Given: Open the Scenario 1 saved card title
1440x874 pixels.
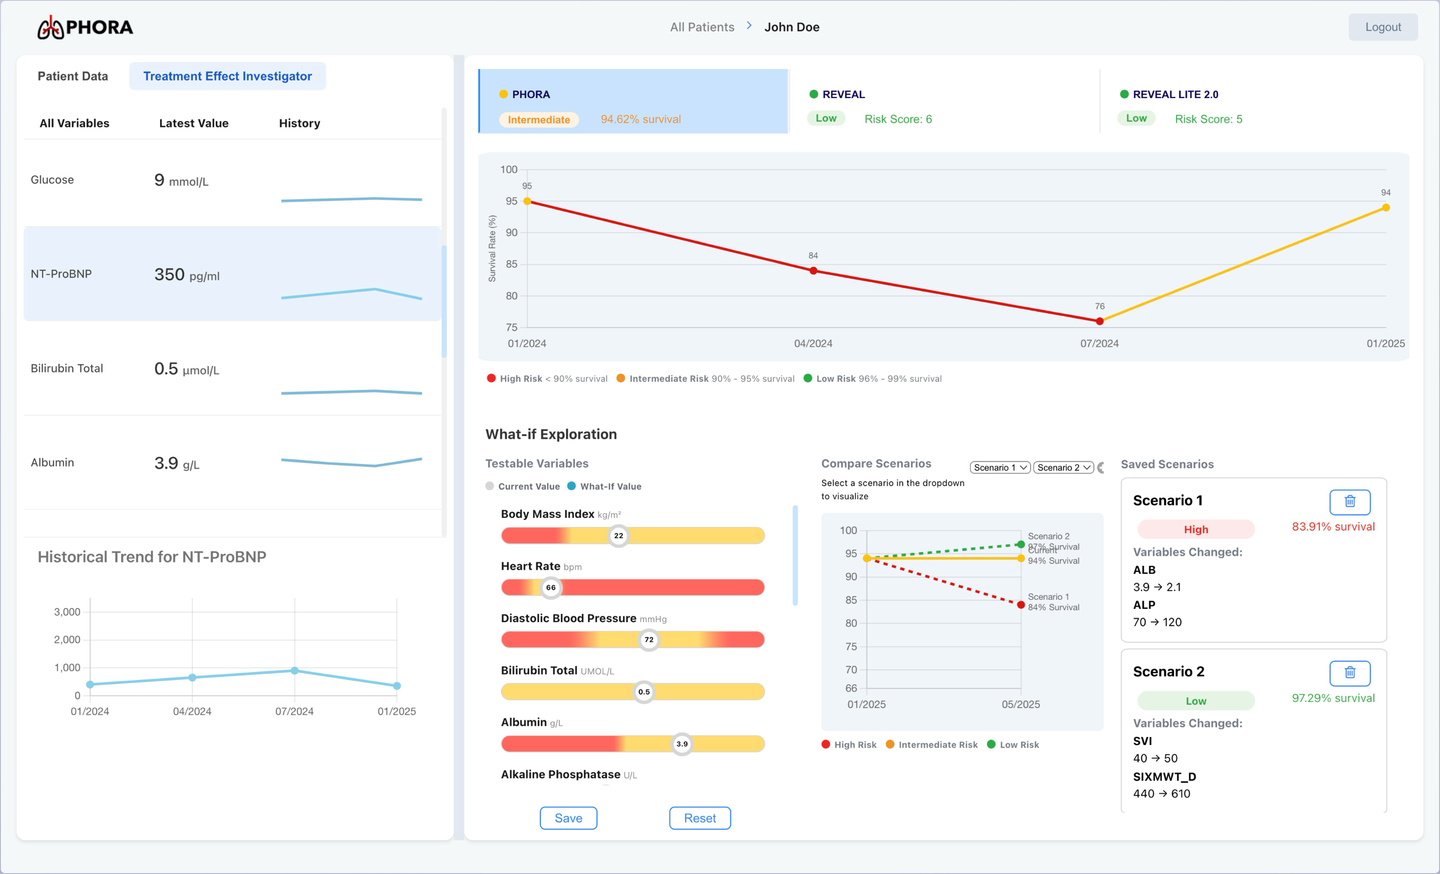Looking at the screenshot, I should tap(1167, 500).
